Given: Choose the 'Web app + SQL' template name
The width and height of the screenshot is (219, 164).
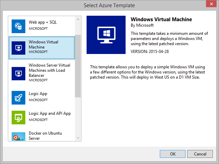Looking at the screenshot, I should click(x=43, y=22).
